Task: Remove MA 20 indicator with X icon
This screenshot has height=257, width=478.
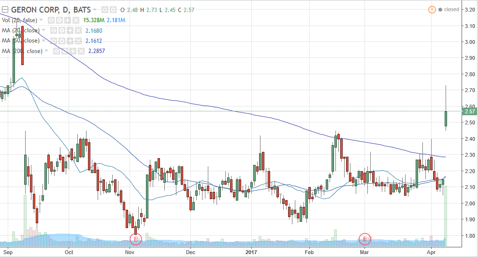Action: click(78, 30)
